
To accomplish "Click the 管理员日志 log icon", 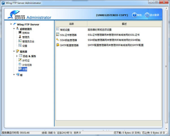I will tap(20, 41).
